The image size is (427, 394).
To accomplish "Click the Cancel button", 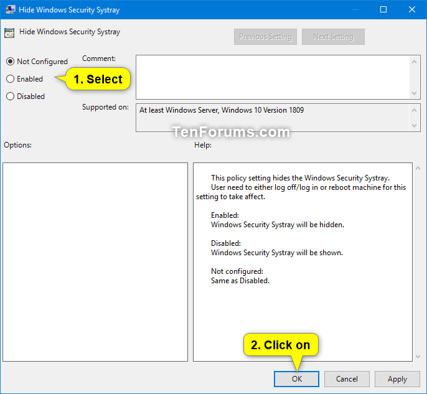I will point(347,379).
